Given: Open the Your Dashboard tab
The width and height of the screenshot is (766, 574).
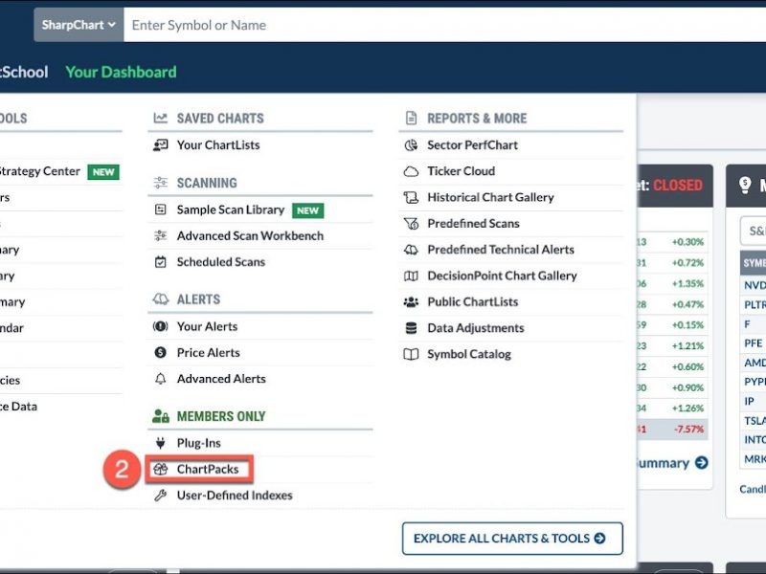Looking at the screenshot, I should pos(122,73).
